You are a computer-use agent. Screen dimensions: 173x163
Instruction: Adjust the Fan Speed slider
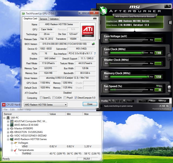click(115, 90)
